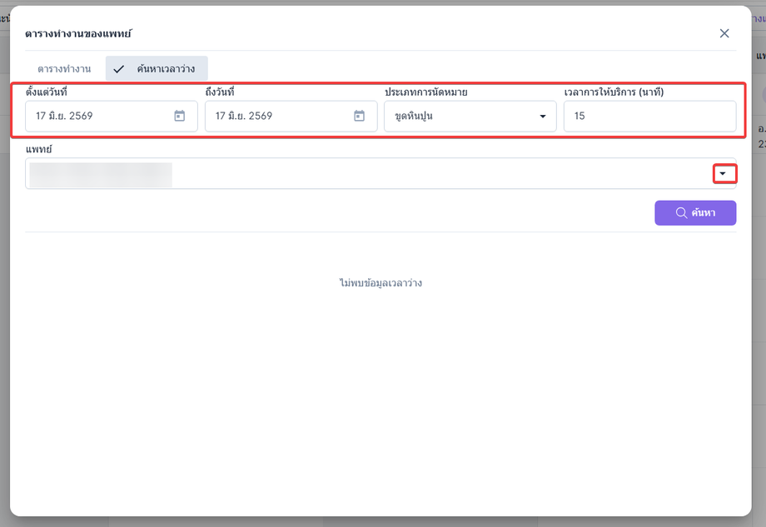766x527 pixels.
Task: Click the service time field showing 15
Action: coord(649,117)
